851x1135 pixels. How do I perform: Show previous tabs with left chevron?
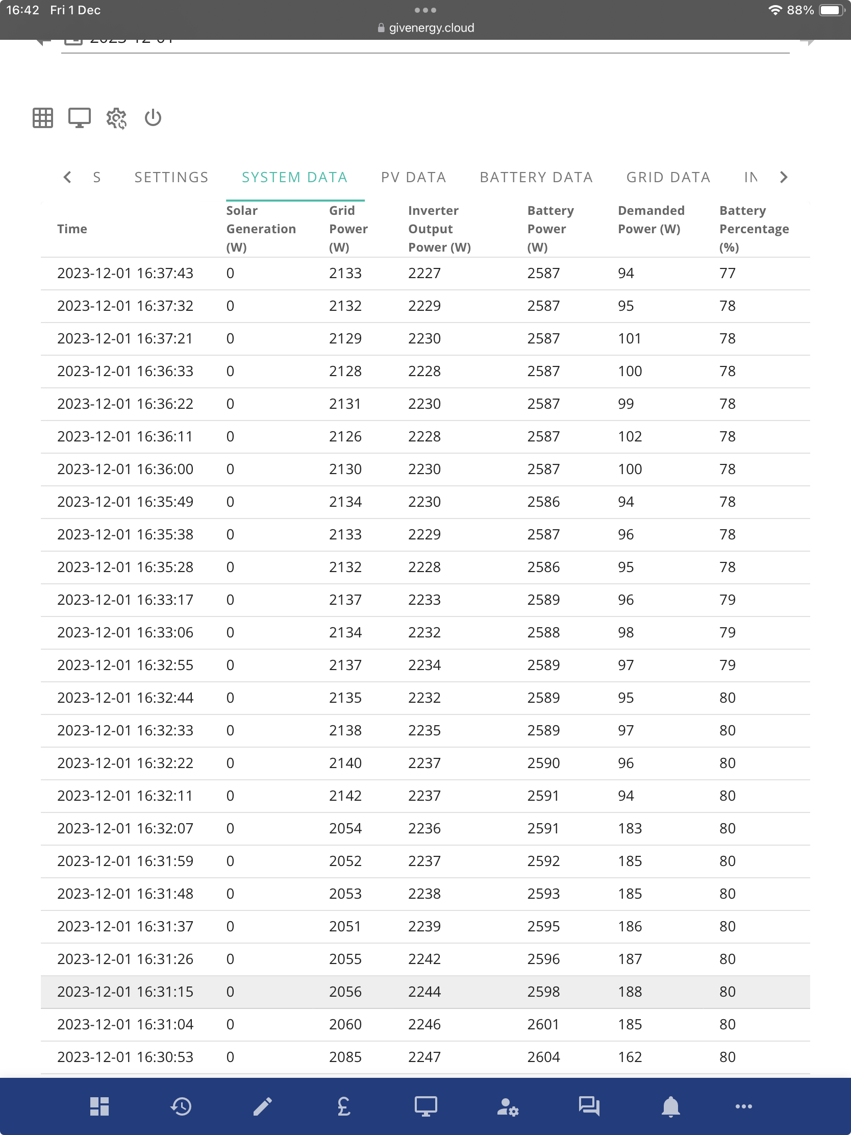pos(67,177)
